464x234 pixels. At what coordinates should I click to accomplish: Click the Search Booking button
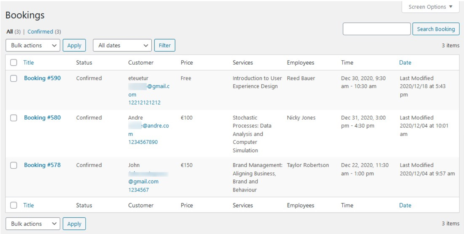435,29
